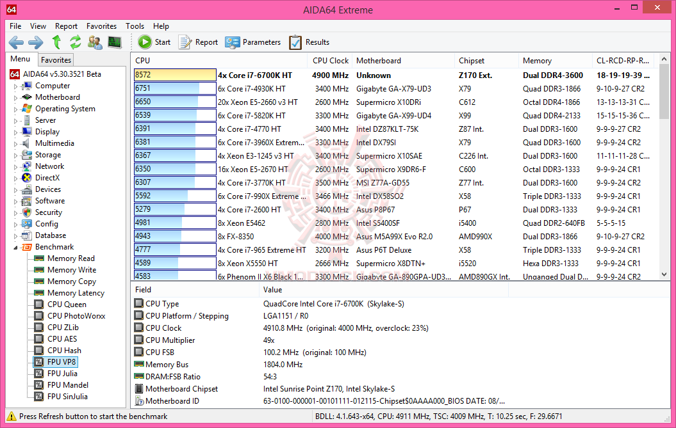Open the Memory Write benchmark
This screenshot has height=428, width=676.
[72, 270]
